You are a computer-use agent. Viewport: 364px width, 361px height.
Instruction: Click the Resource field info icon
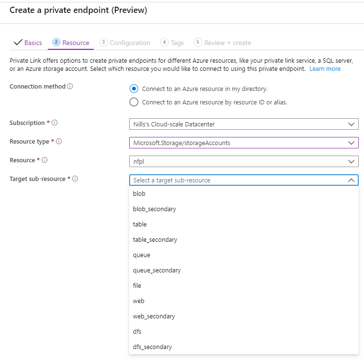[x=44, y=160]
